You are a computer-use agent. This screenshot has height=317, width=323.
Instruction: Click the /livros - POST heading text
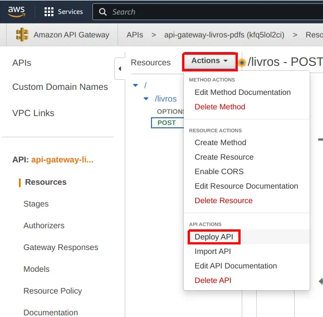(x=285, y=62)
